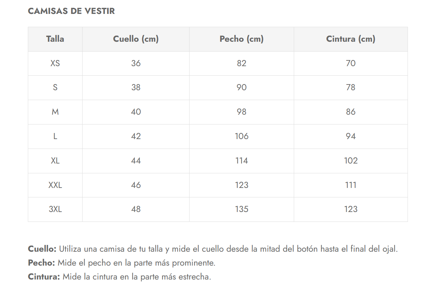Select the XXL size cell
The width and height of the screenshot is (431, 289).
pos(55,185)
